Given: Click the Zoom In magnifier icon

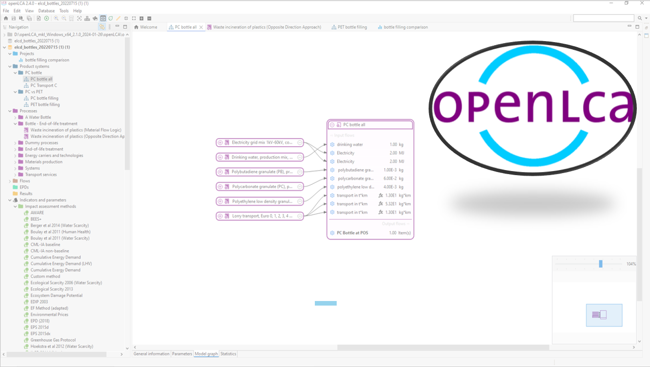Looking at the screenshot, I should pyautogui.click(x=56, y=18).
